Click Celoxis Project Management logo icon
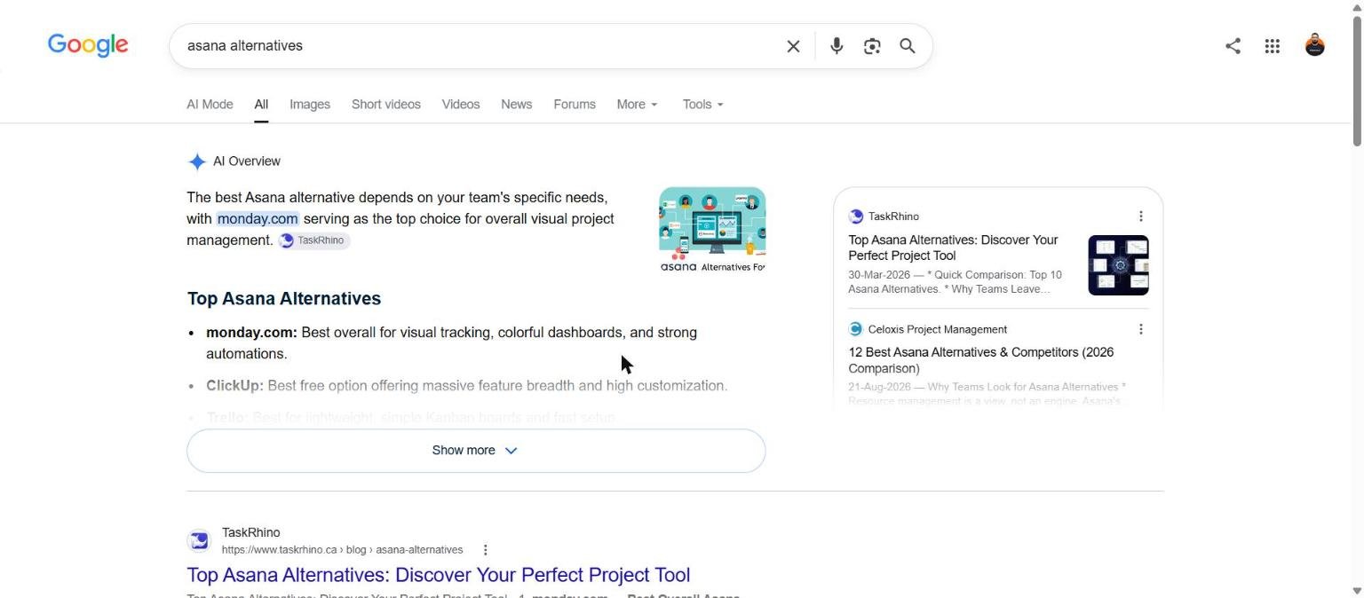The image size is (1364, 598). [x=856, y=329]
